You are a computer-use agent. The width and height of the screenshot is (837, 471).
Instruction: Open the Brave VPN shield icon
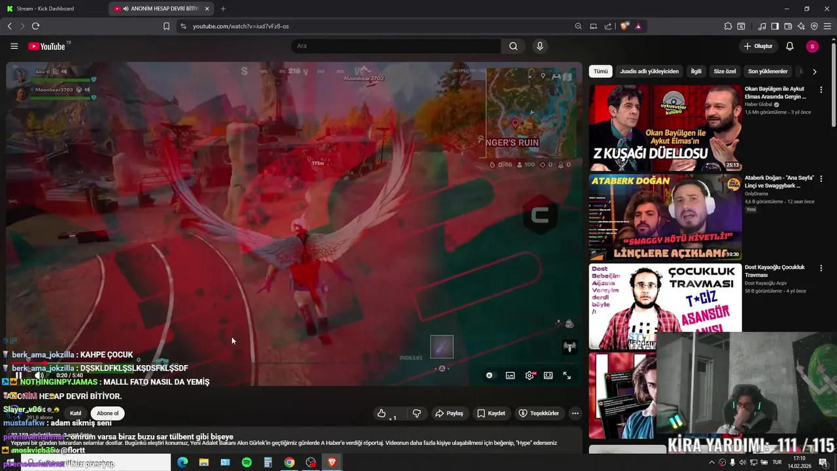pos(814,26)
